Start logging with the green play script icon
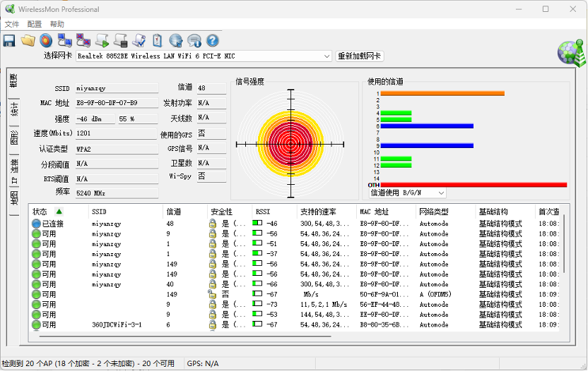 102,40
